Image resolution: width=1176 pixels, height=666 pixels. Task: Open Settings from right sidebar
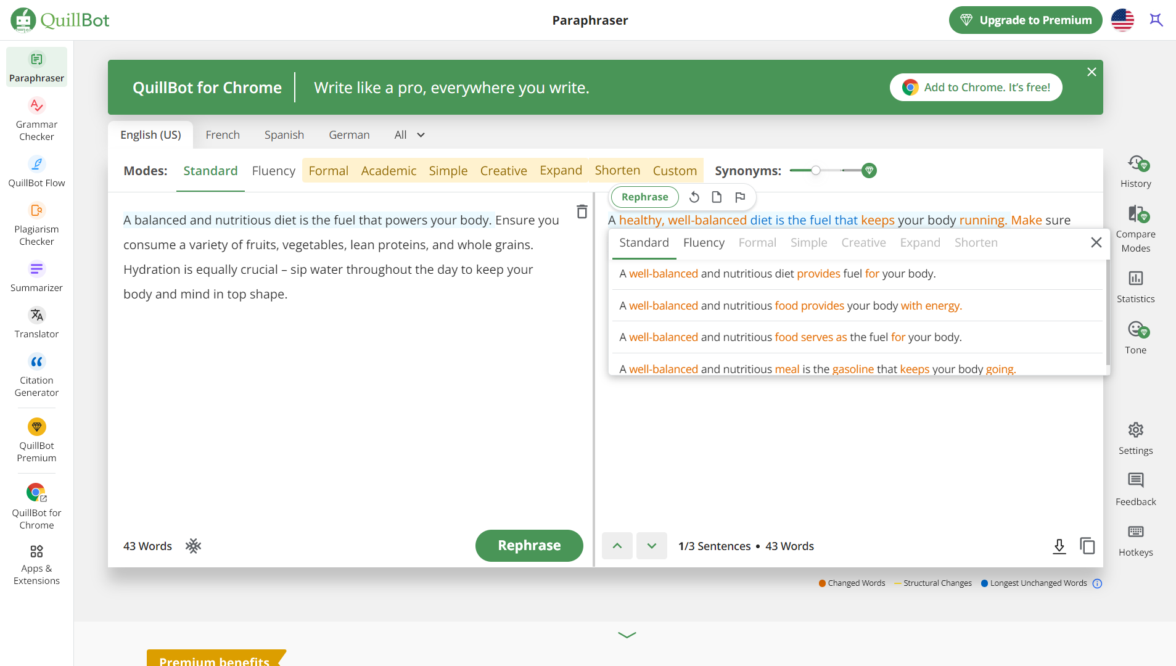(x=1135, y=438)
